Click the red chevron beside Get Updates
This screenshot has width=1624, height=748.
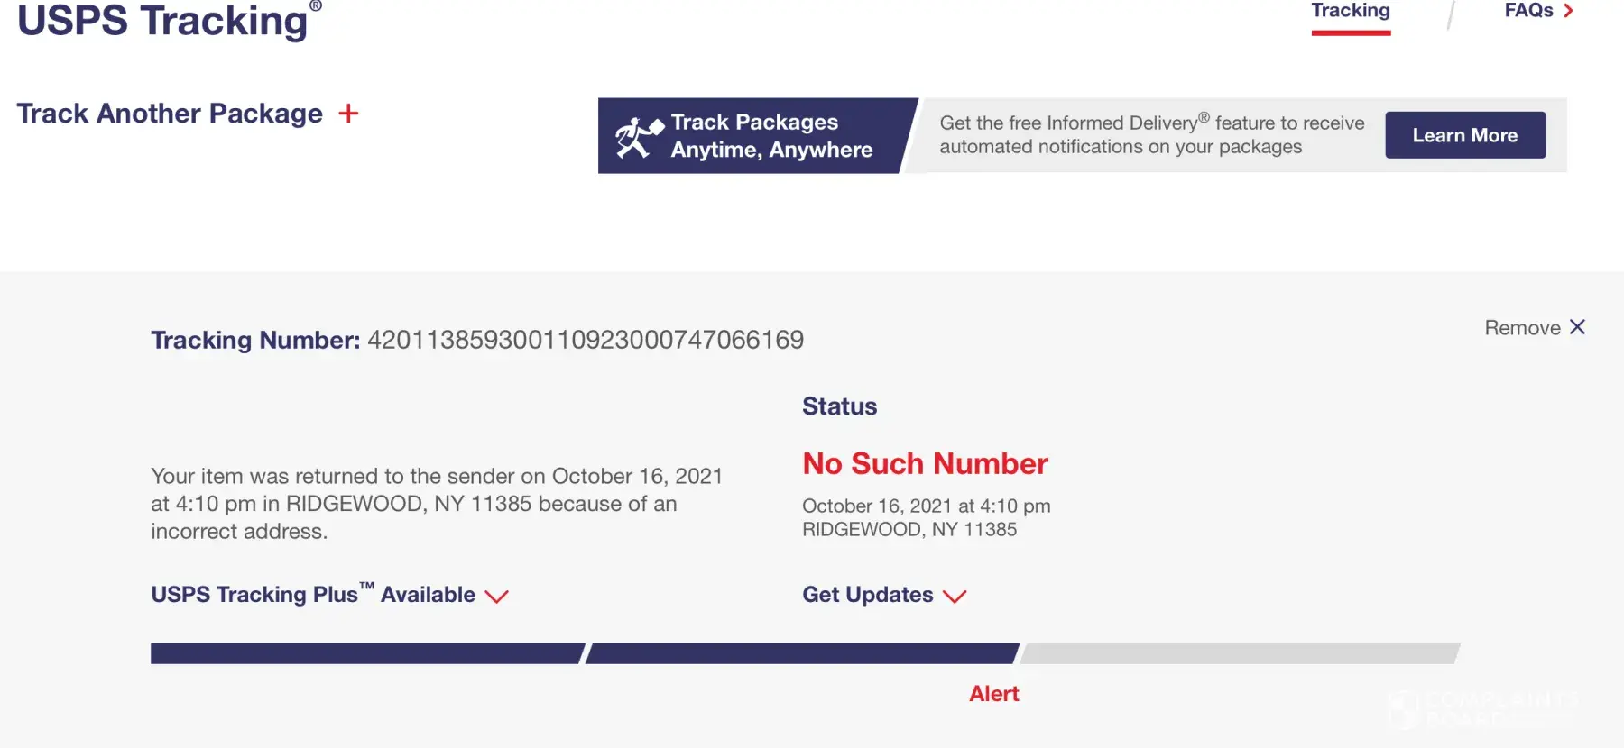click(x=955, y=596)
